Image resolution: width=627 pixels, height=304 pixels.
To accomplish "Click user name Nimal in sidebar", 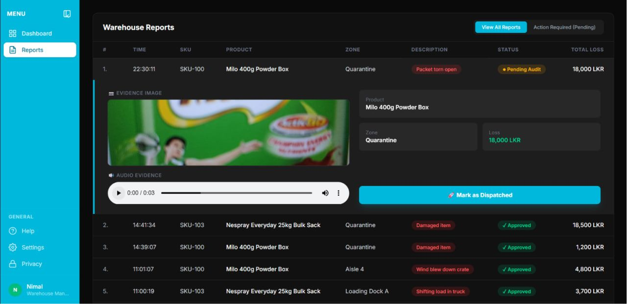I will 35,287.
